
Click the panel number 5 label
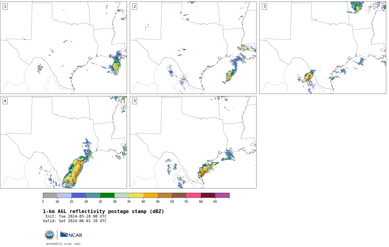(x=135, y=101)
